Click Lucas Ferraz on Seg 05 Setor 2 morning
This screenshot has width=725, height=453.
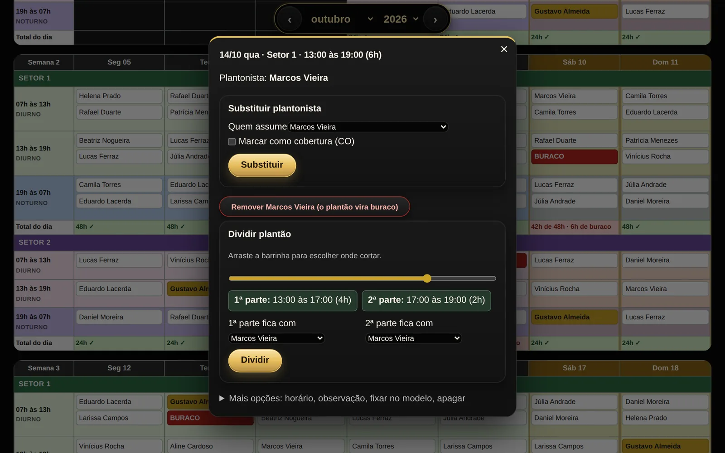coord(119,260)
